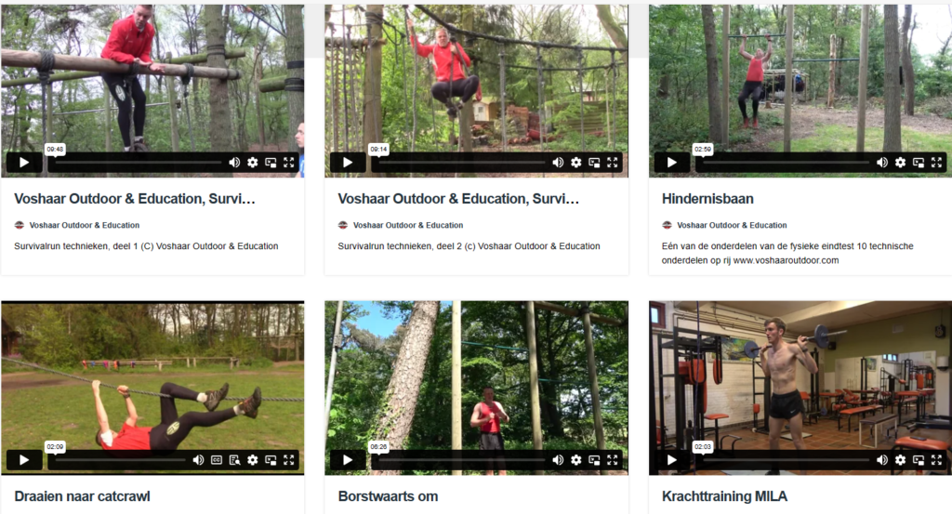Play the Draaien naar catcrawl video
The width and height of the screenshot is (952, 514).
coord(24,460)
